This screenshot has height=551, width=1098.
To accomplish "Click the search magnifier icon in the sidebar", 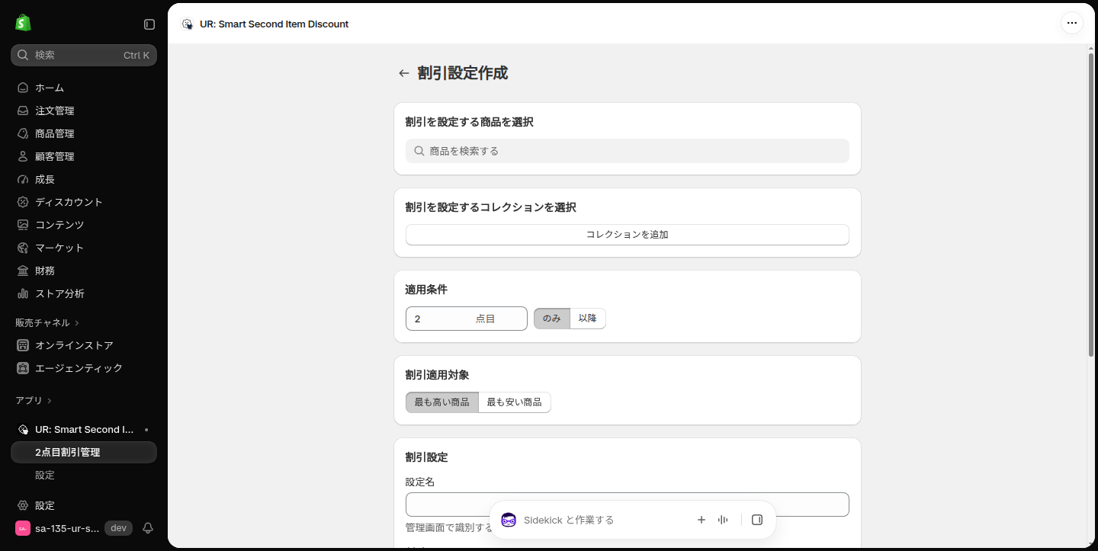I will coord(23,55).
